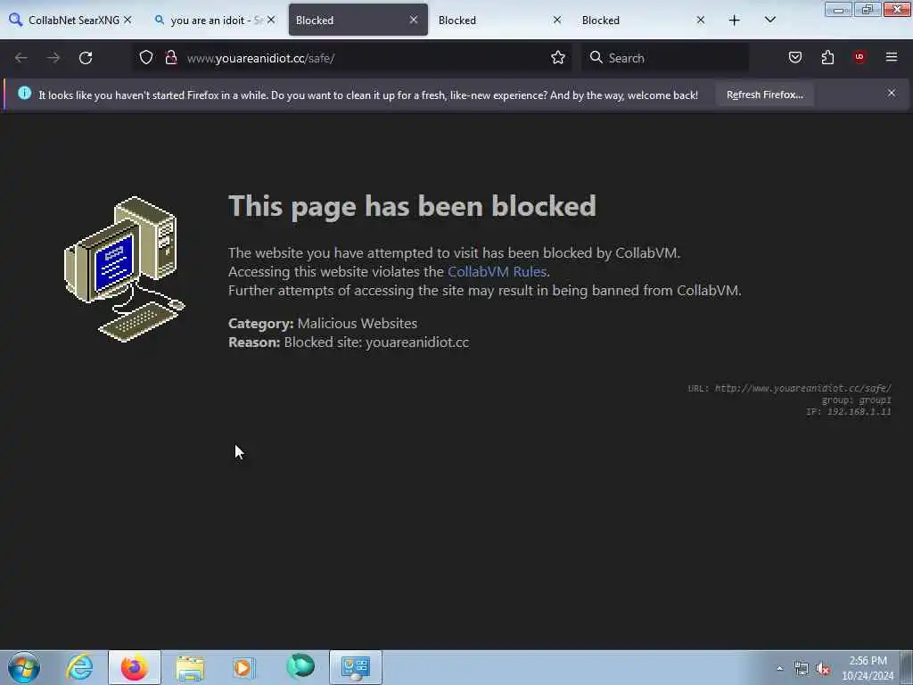Close the active Blocked tab

click(x=414, y=20)
